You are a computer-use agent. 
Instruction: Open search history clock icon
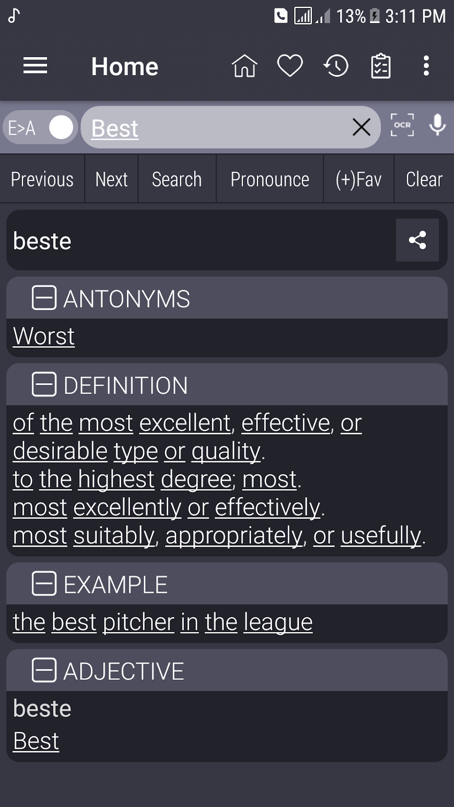click(x=336, y=66)
